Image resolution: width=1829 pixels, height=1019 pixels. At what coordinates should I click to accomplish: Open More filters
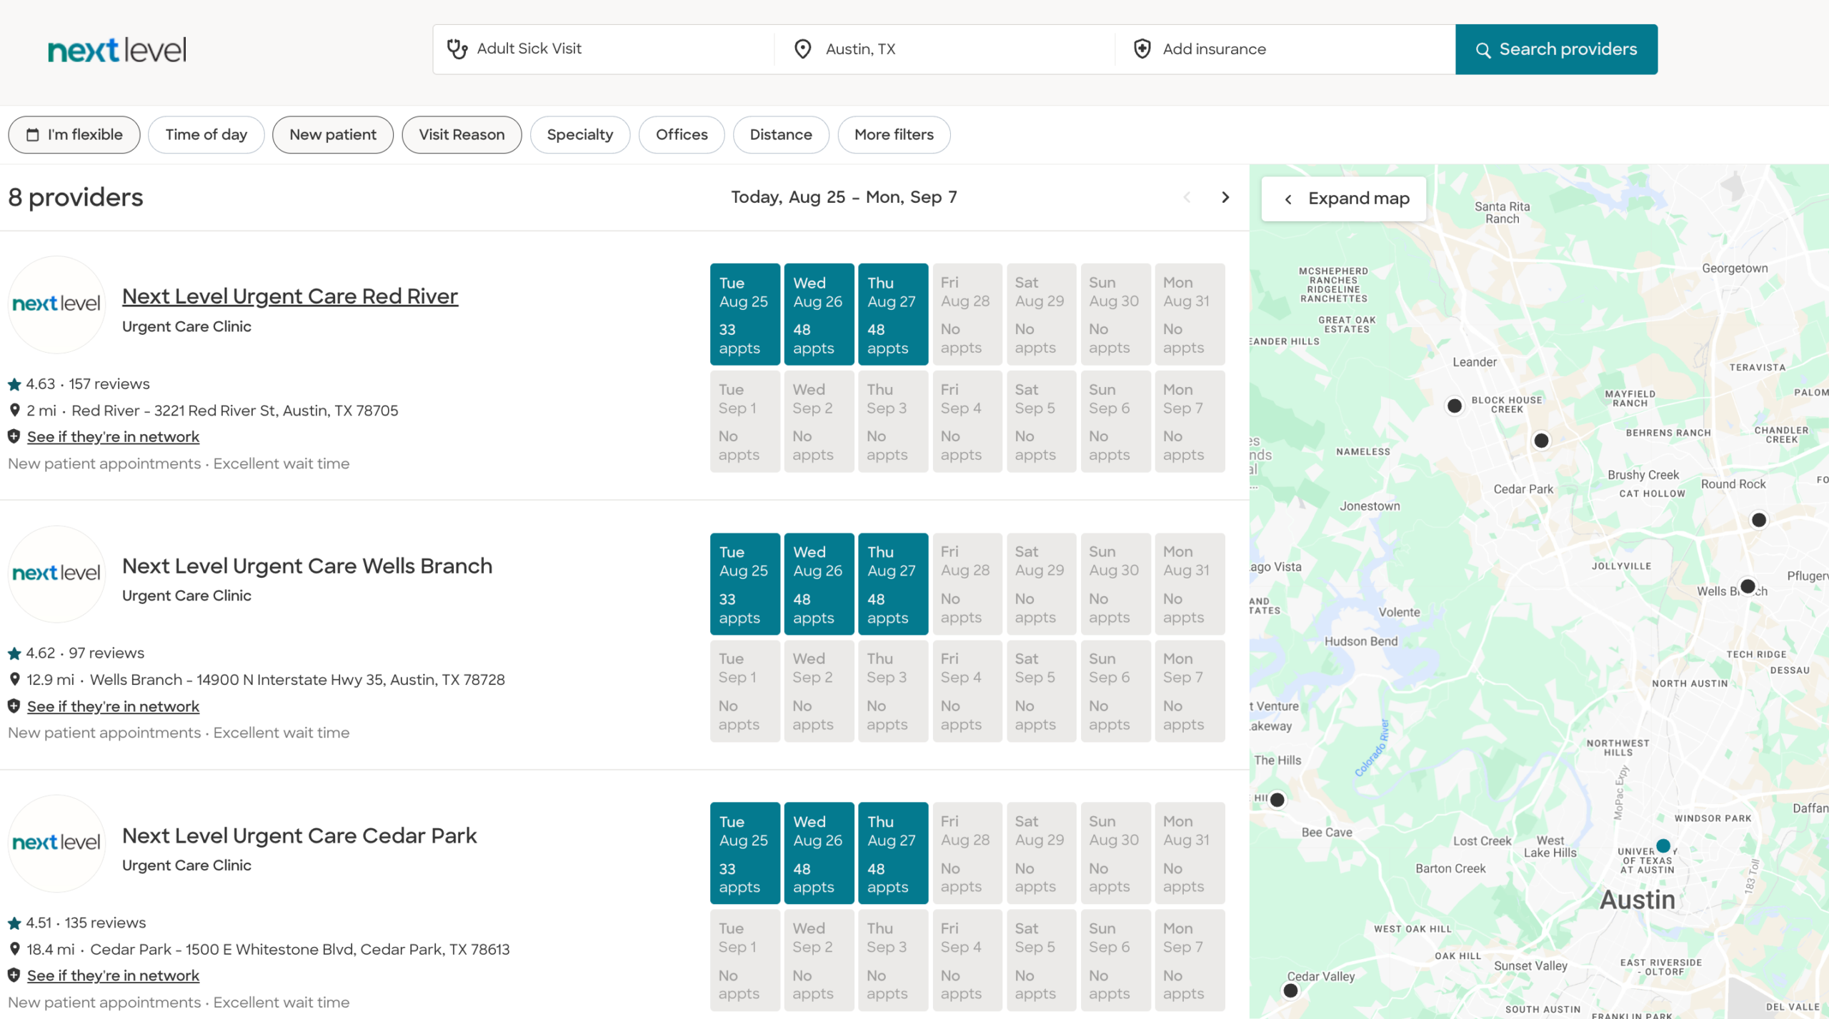click(894, 135)
